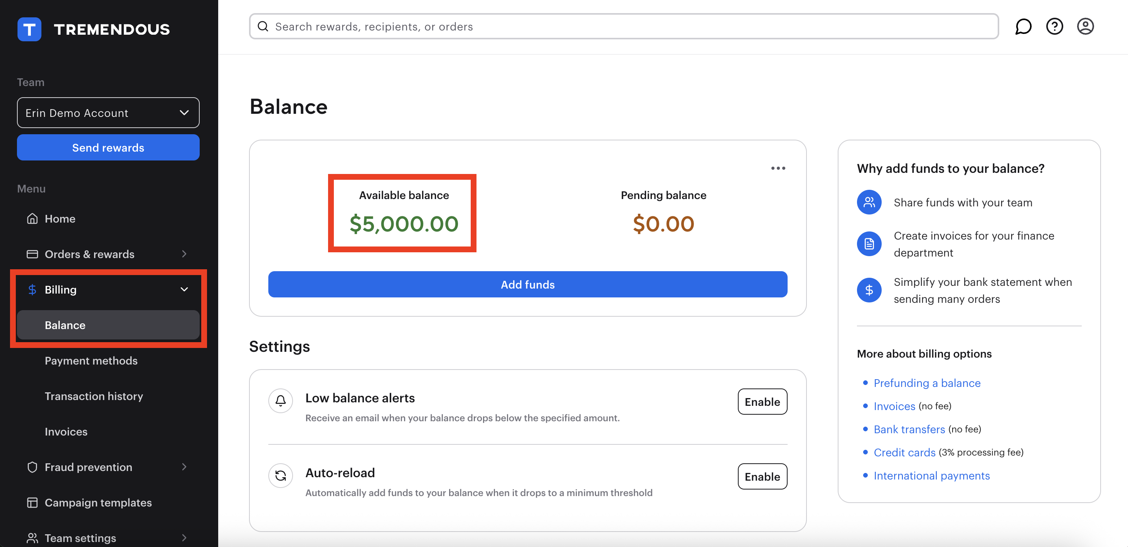Click the Billing dollar sign icon
The image size is (1128, 547).
(x=32, y=289)
